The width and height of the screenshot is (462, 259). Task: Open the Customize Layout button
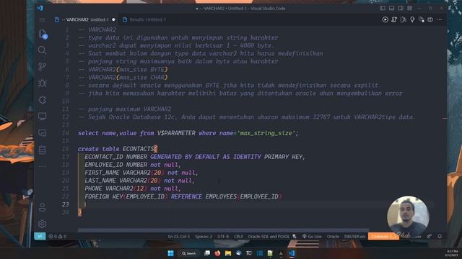click(x=409, y=8)
